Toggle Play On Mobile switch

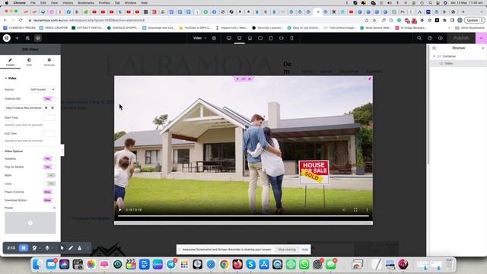point(49,167)
